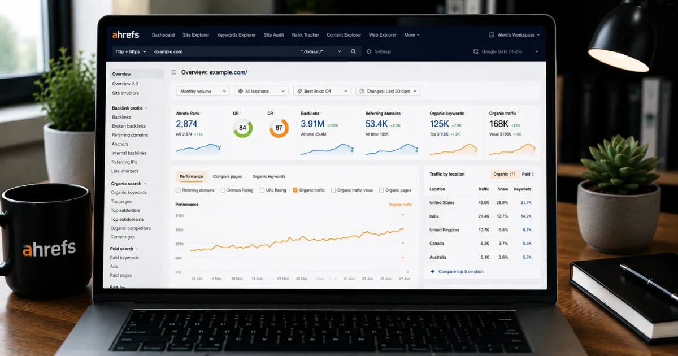Open Site structure in the sidebar

pos(125,93)
